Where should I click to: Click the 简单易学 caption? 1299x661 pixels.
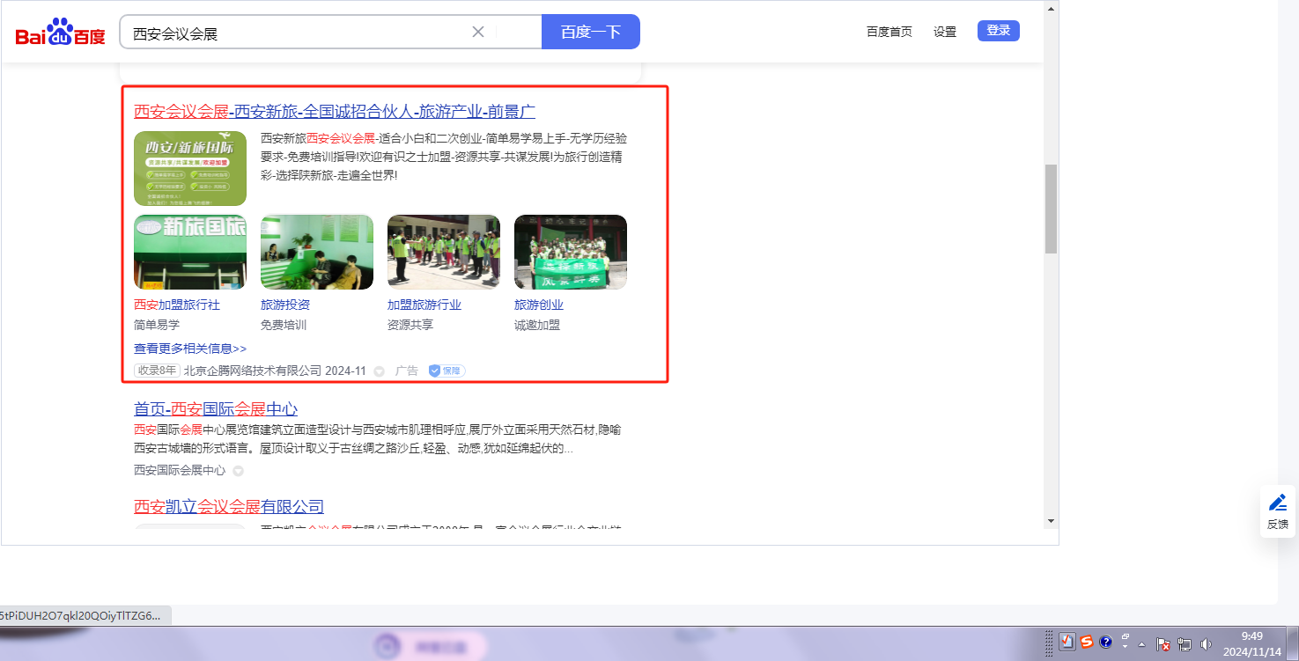[157, 325]
